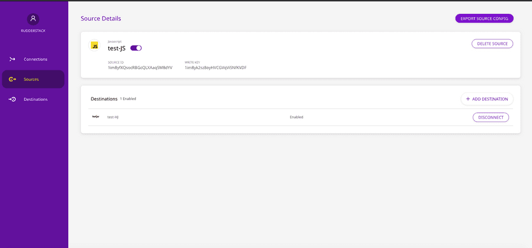Click the Source ID value text
This screenshot has height=248, width=532.
point(140,68)
